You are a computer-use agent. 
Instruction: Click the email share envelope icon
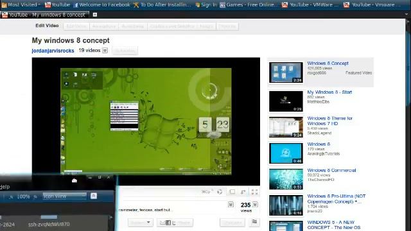tap(162, 223)
